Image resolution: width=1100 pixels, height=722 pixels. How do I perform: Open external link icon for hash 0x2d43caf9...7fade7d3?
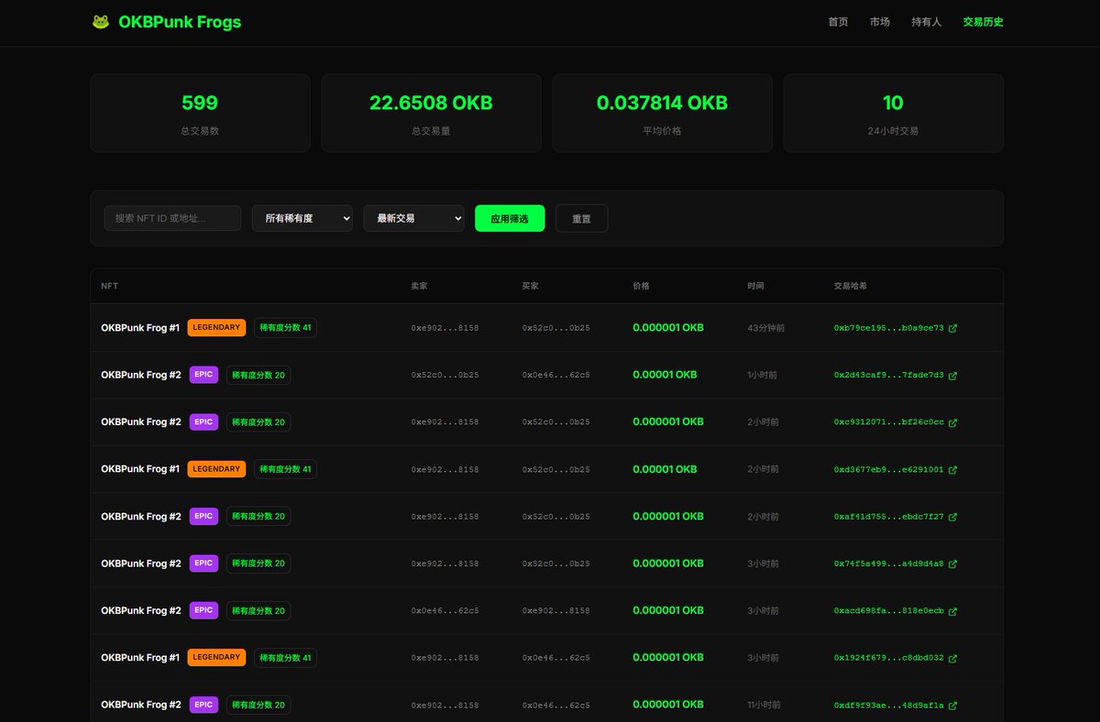(x=952, y=376)
